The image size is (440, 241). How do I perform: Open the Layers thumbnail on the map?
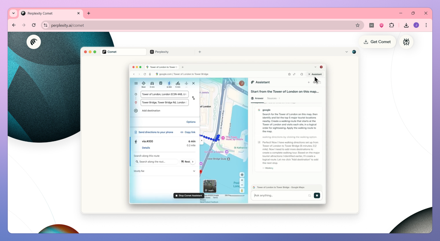pos(210,186)
